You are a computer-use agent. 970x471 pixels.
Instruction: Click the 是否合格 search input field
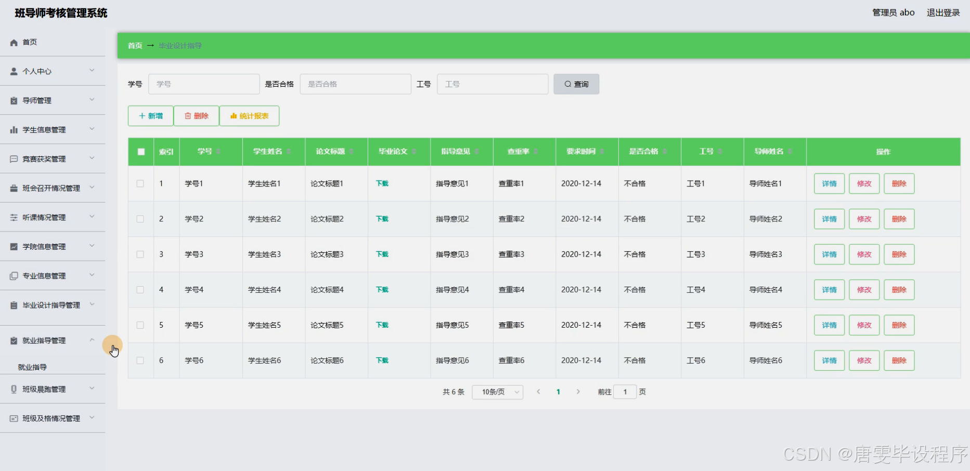tap(356, 84)
